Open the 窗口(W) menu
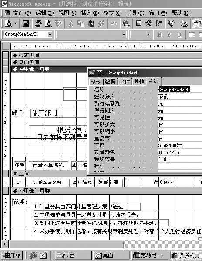This screenshot has height=261, width=202. pyautogui.click(x=158, y=13)
